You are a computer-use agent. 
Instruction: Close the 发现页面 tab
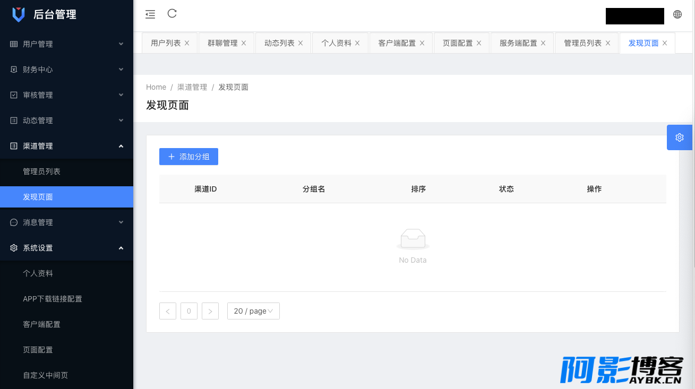(x=665, y=43)
